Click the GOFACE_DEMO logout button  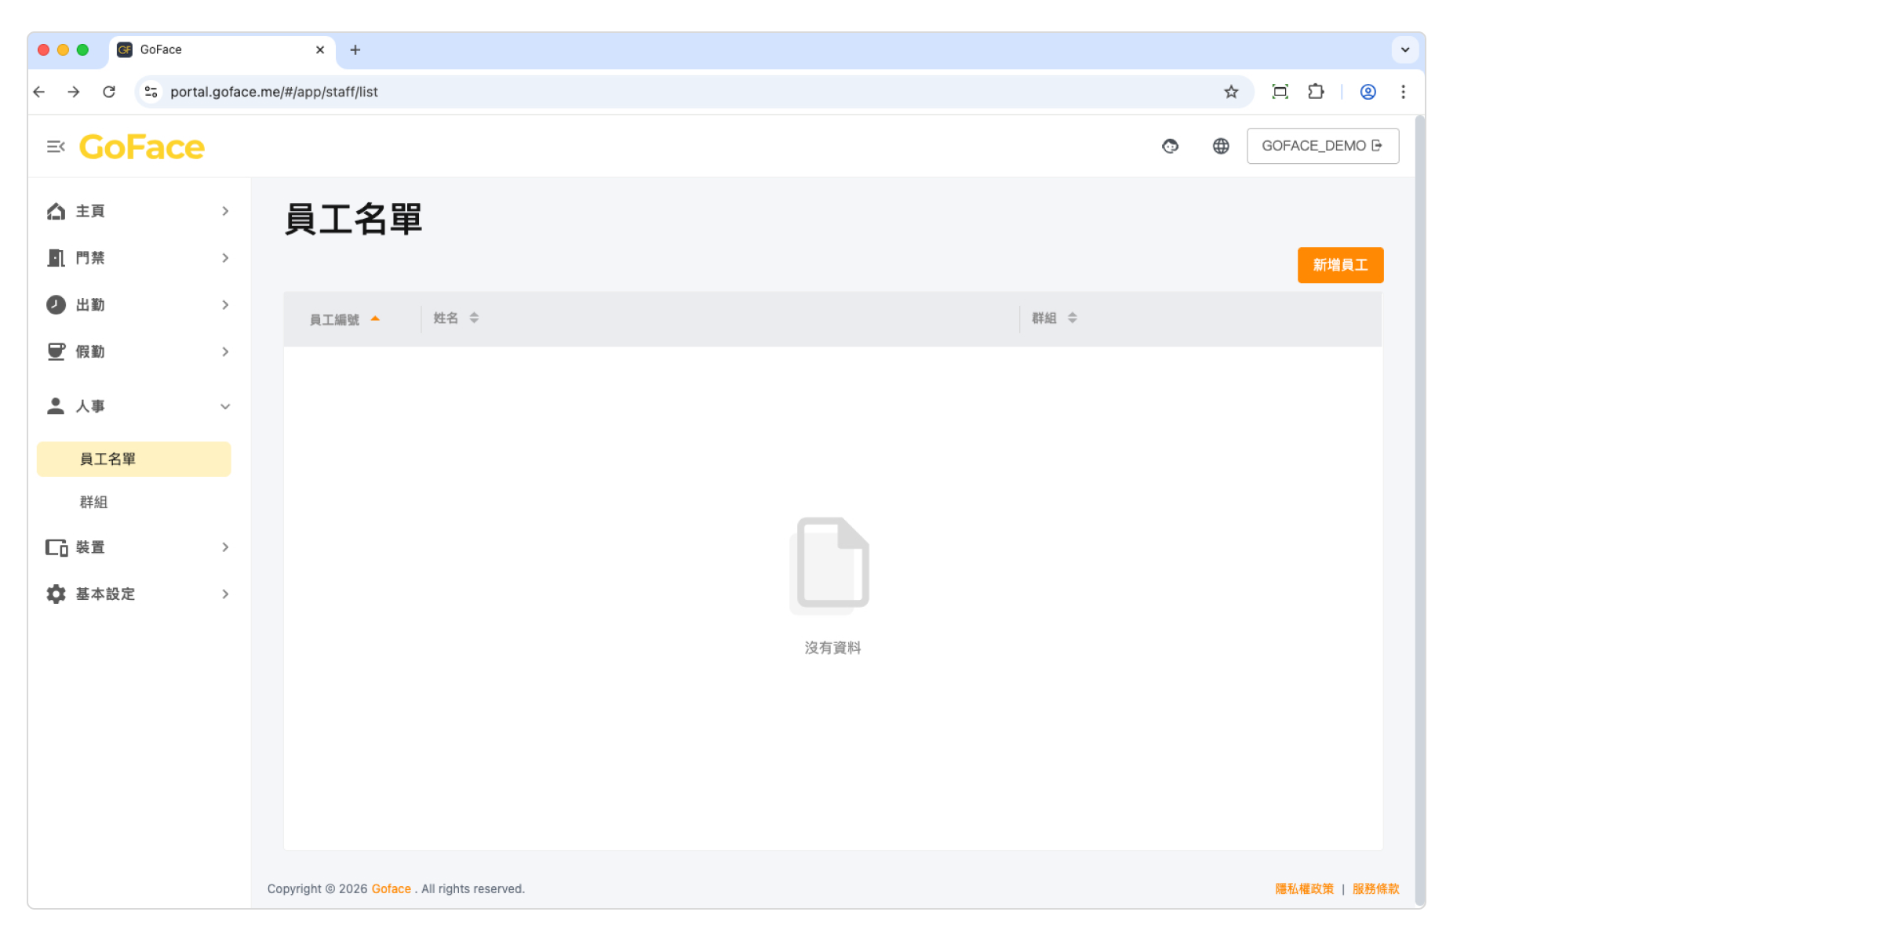[x=1322, y=146]
